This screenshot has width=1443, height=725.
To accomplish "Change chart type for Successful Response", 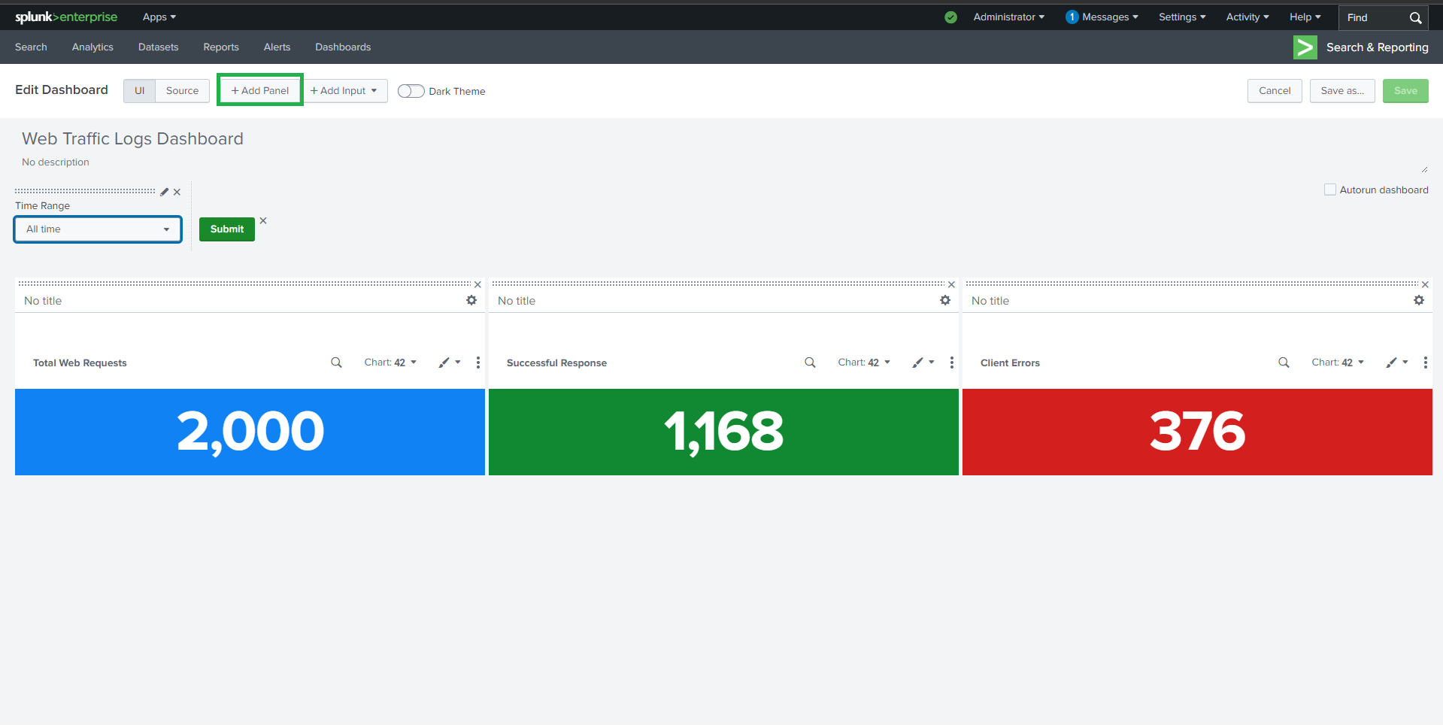I will click(x=864, y=362).
